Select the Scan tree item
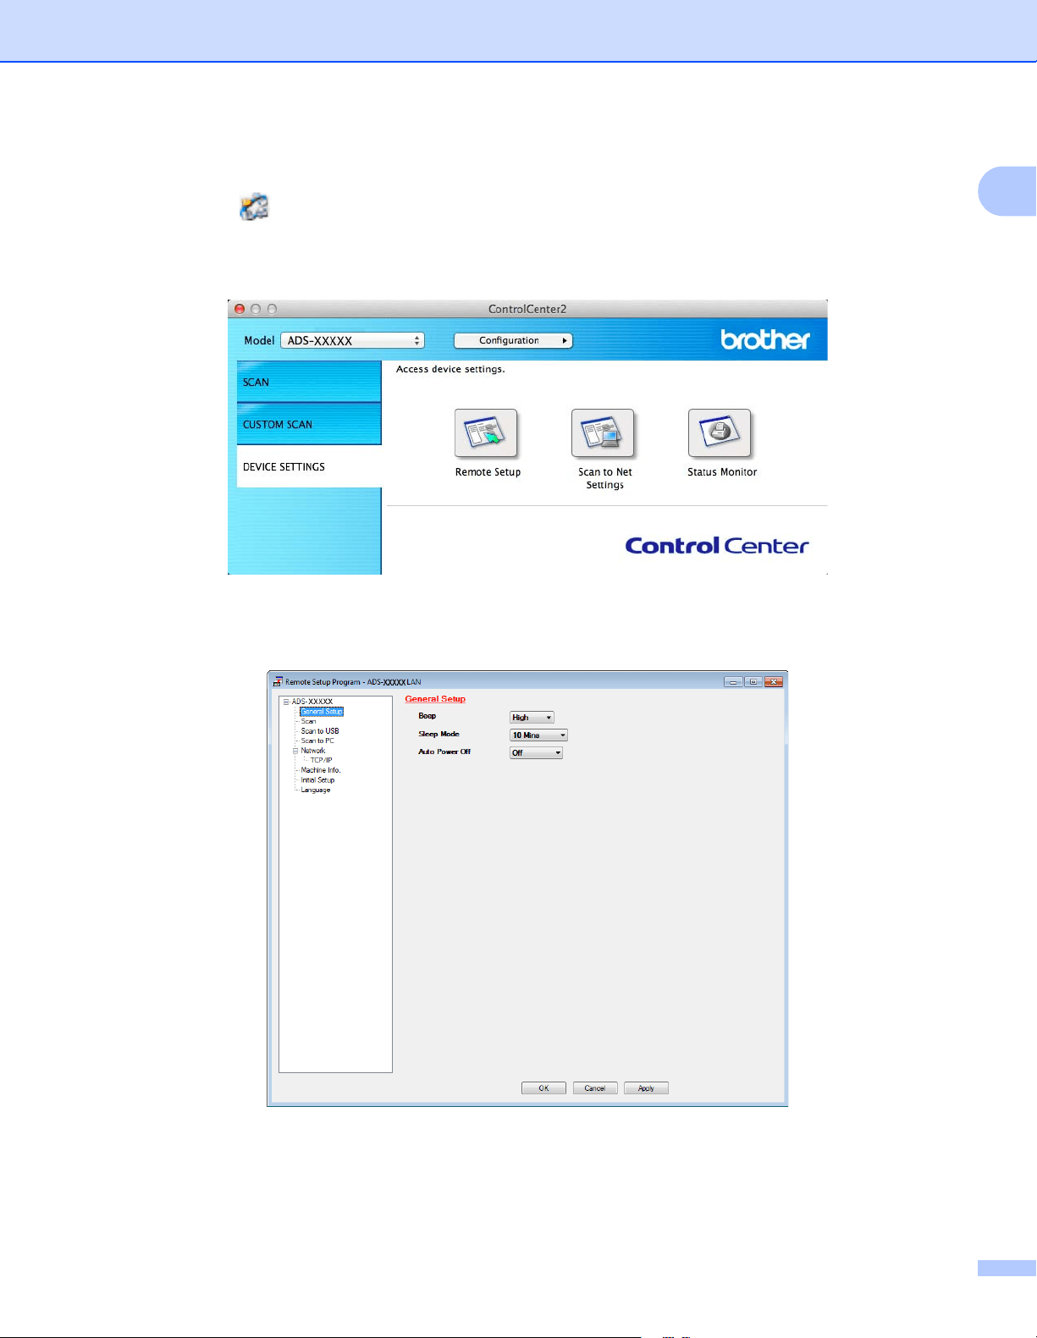This screenshot has height=1338, width=1037. click(308, 721)
